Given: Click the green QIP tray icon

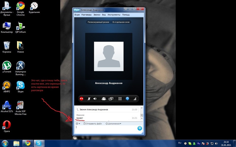Looking at the screenshot, I should point(194,143).
